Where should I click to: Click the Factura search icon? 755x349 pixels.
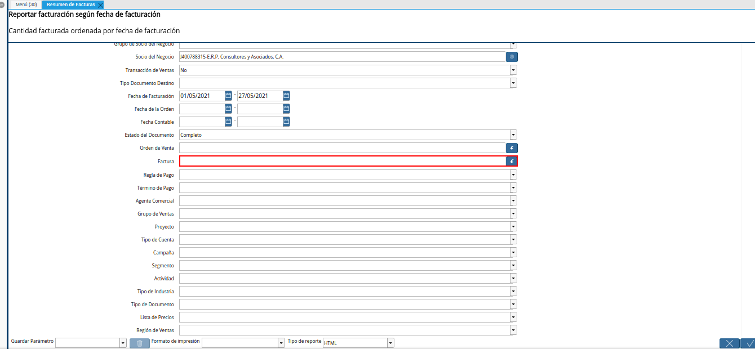click(512, 161)
